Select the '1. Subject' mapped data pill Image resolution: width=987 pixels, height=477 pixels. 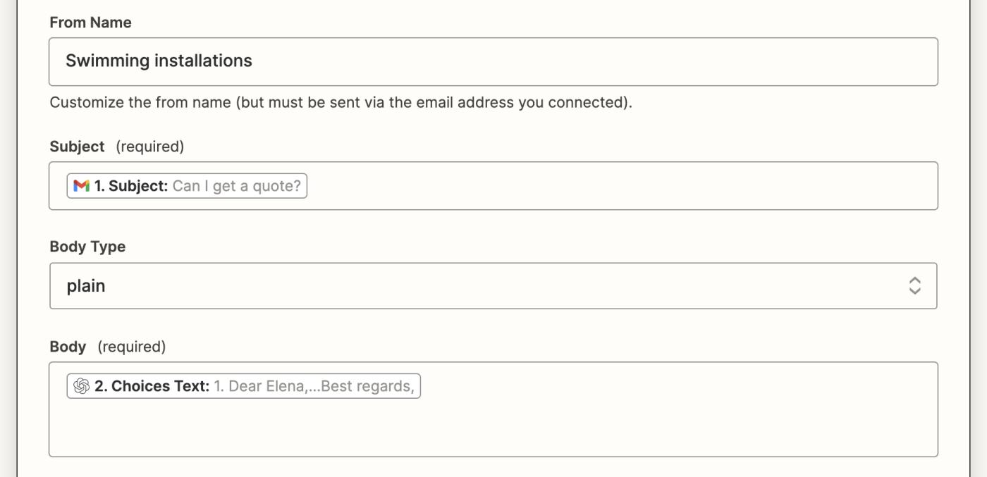pos(131,186)
